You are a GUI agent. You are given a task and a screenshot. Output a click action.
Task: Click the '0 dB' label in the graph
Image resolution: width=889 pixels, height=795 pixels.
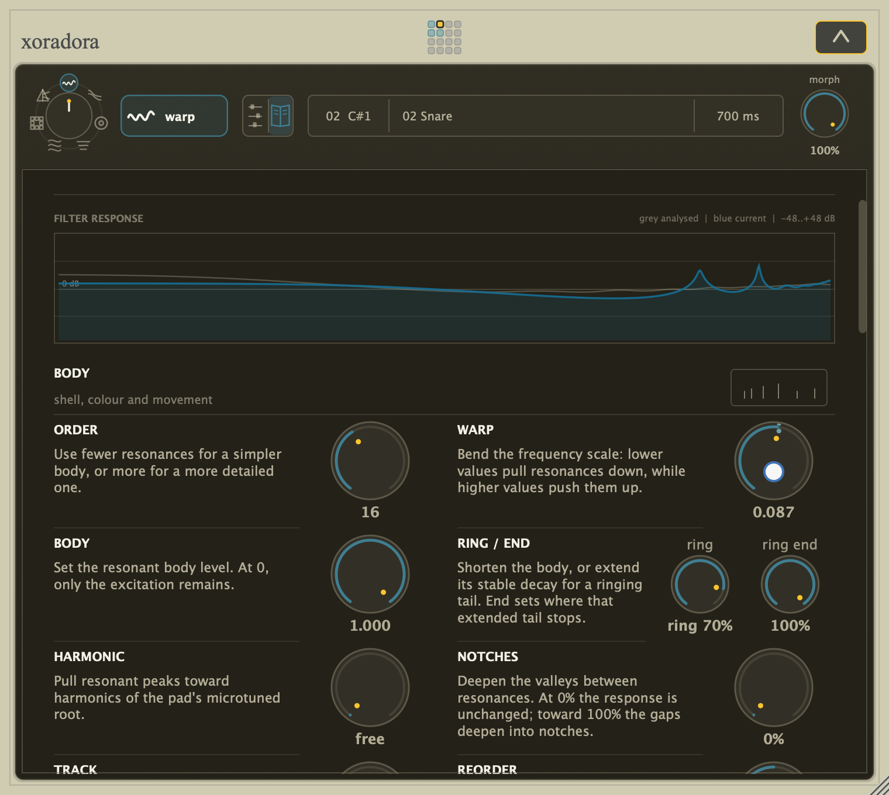point(70,284)
